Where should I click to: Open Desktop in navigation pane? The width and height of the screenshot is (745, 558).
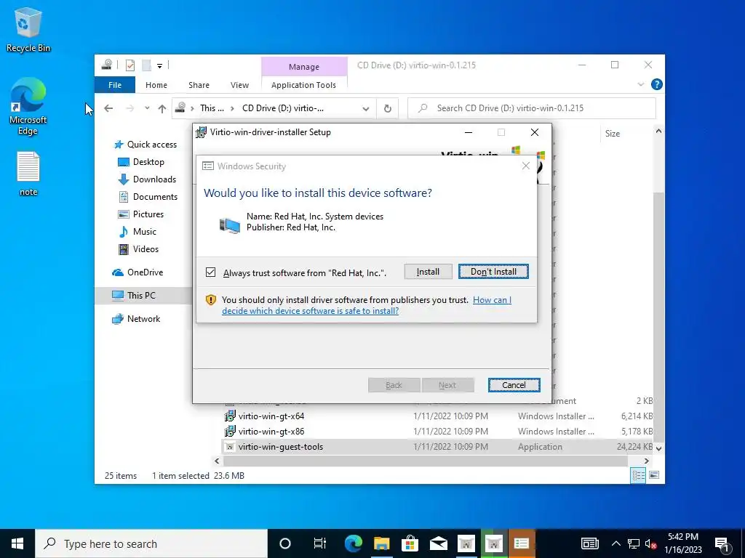[140, 162]
